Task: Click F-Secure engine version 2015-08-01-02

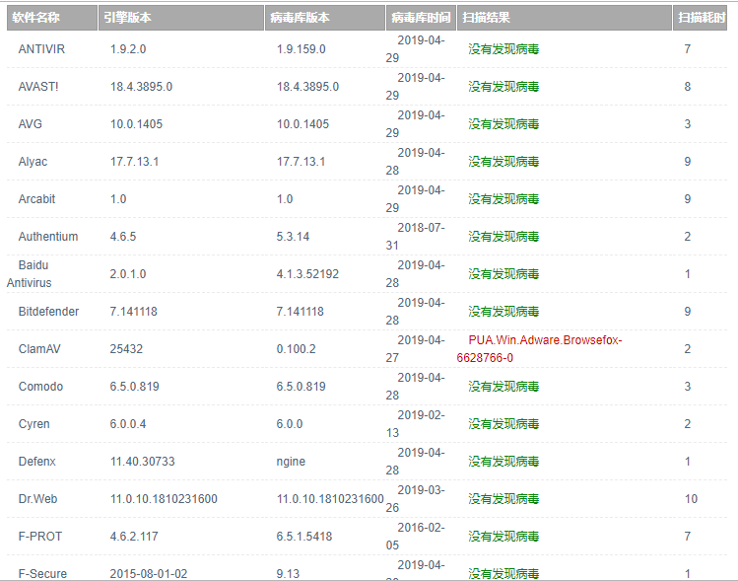Action: click(149, 573)
